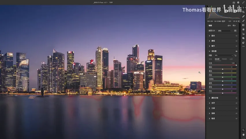This screenshot has height=139, width=246.
Task: Select the Adjustment Brush tool
Action: 243,21
